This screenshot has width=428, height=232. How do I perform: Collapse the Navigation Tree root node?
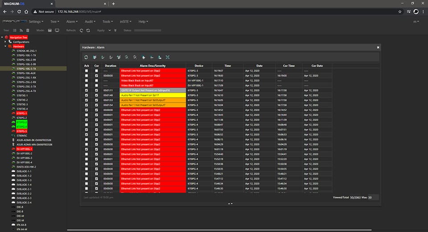click(x=2, y=37)
